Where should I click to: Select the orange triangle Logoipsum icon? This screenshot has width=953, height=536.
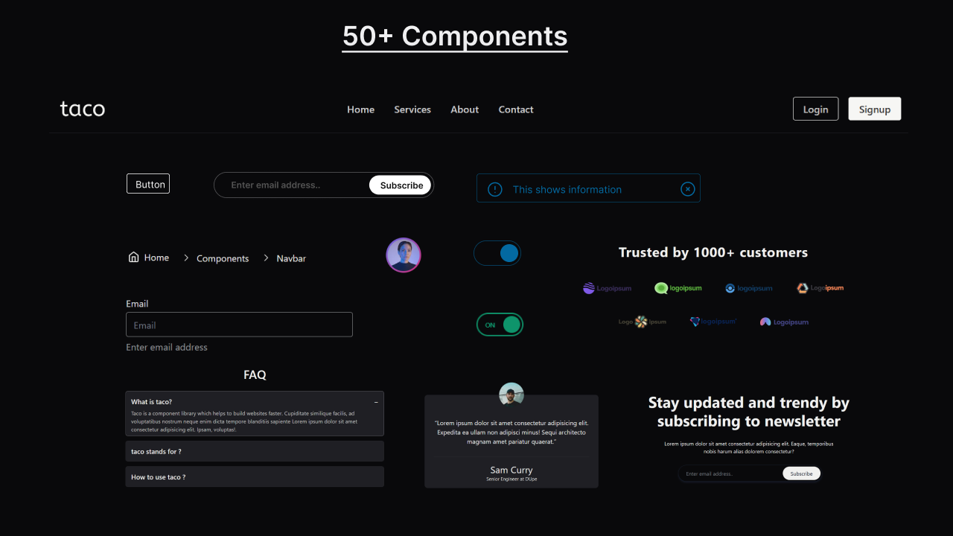point(802,287)
